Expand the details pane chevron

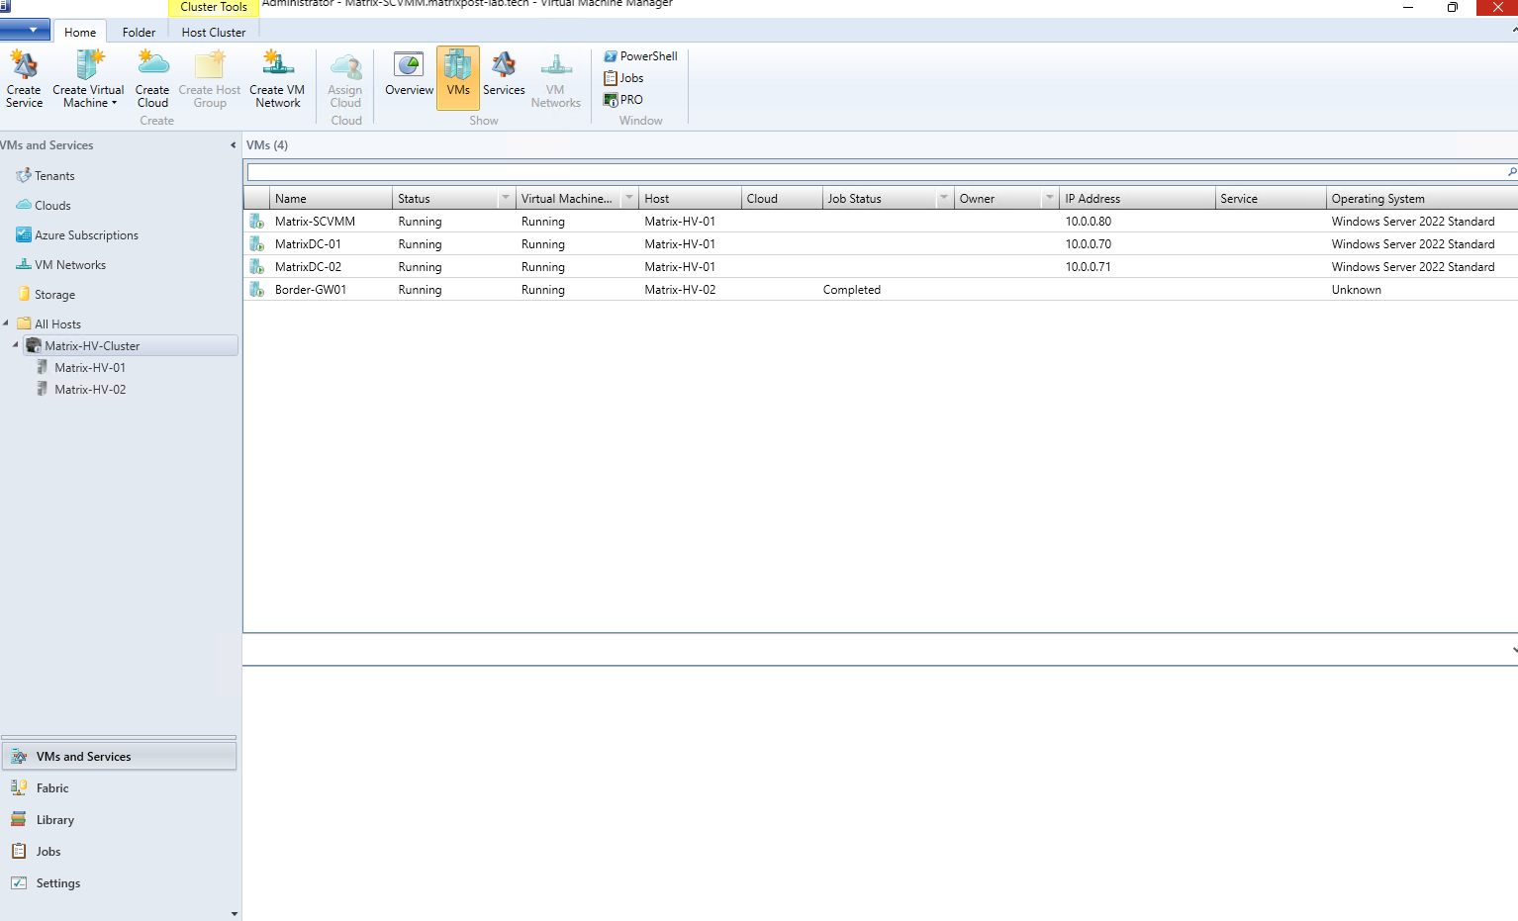1514,650
